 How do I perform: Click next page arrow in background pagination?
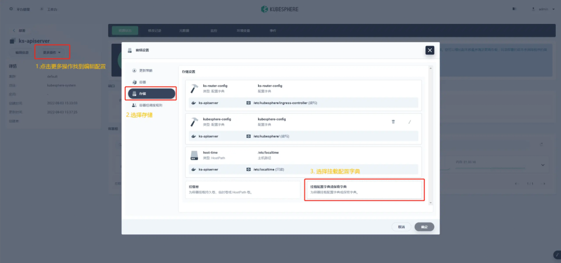(544, 183)
